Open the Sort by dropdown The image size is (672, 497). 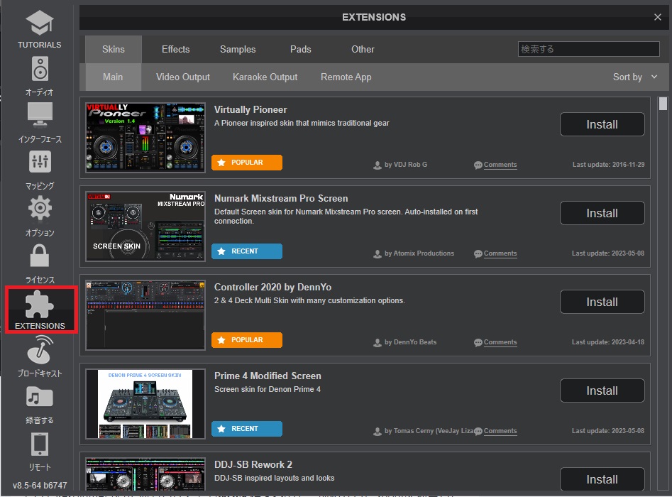635,77
